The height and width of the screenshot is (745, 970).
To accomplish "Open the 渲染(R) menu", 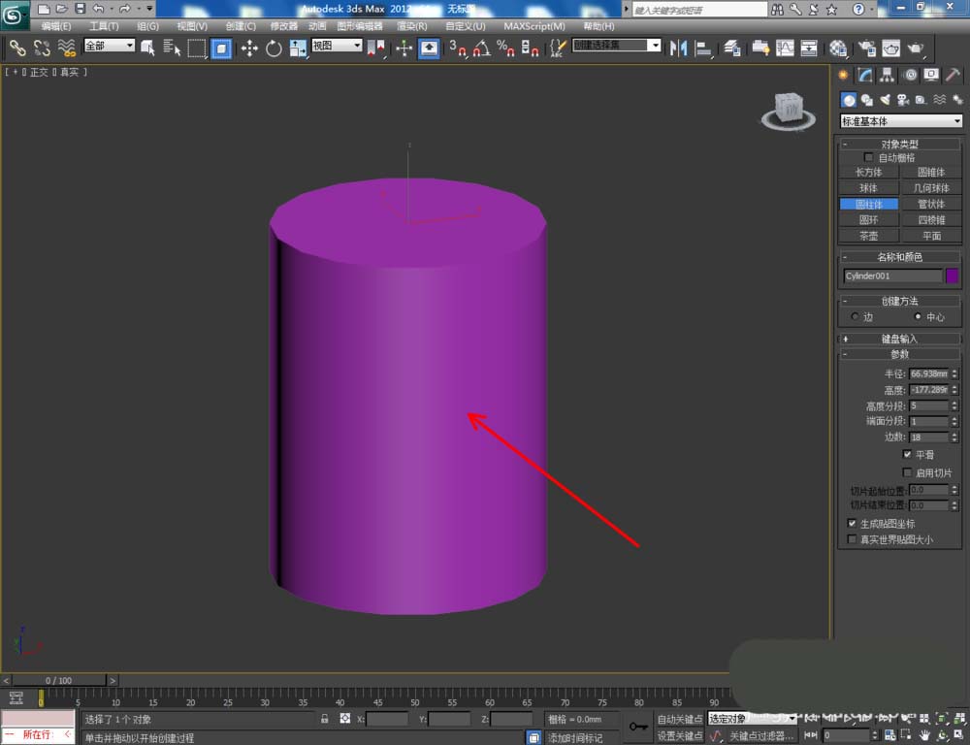I will click(412, 26).
